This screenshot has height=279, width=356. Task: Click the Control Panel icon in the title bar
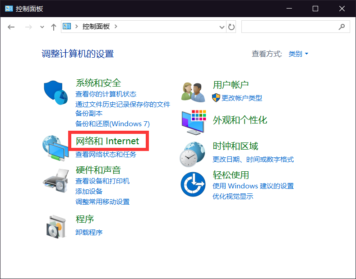click(9, 9)
